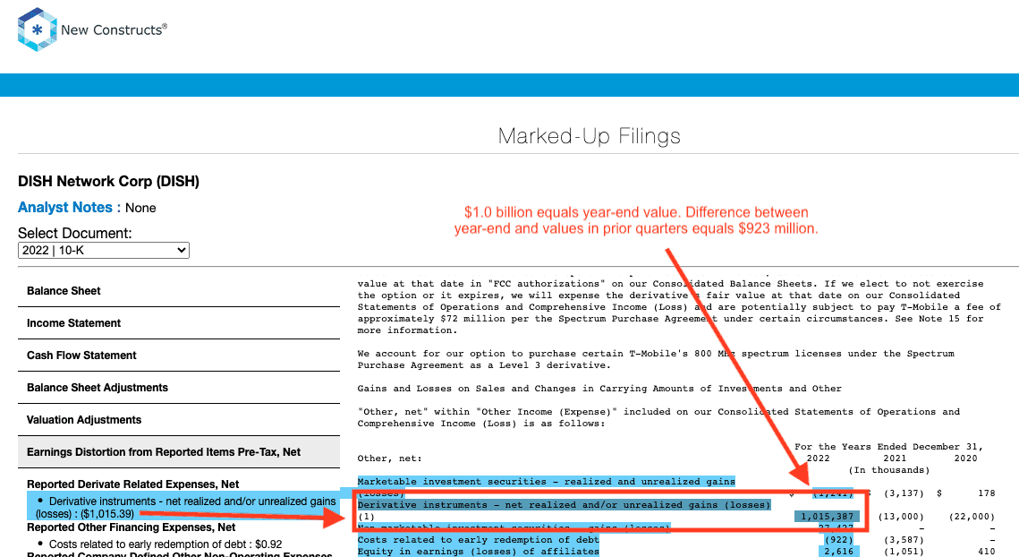The width and height of the screenshot is (1019, 557).
Task: Click the New Constructs brand name text
Action: (114, 30)
